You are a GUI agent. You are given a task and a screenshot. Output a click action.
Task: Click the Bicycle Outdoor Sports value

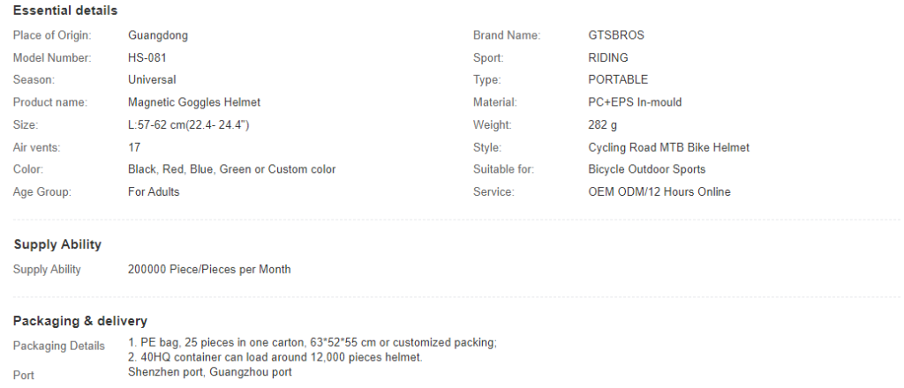(646, 169)
